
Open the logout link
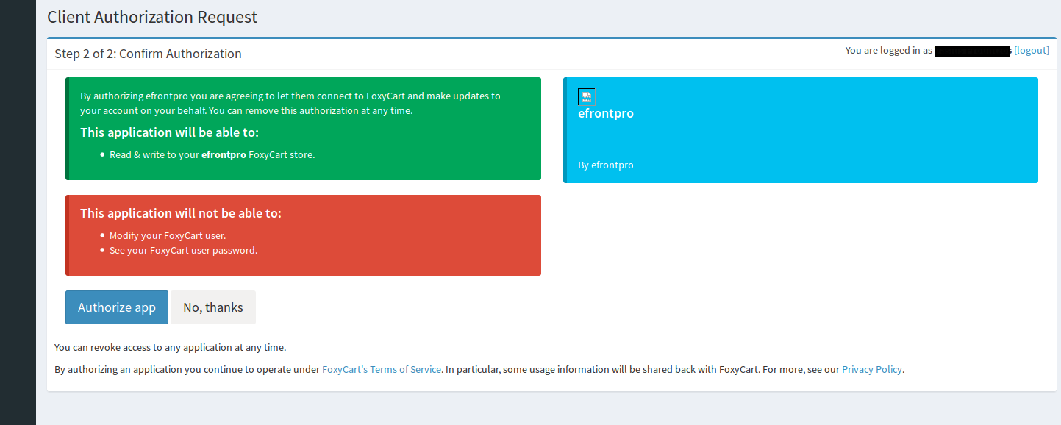click(1031, 51)
